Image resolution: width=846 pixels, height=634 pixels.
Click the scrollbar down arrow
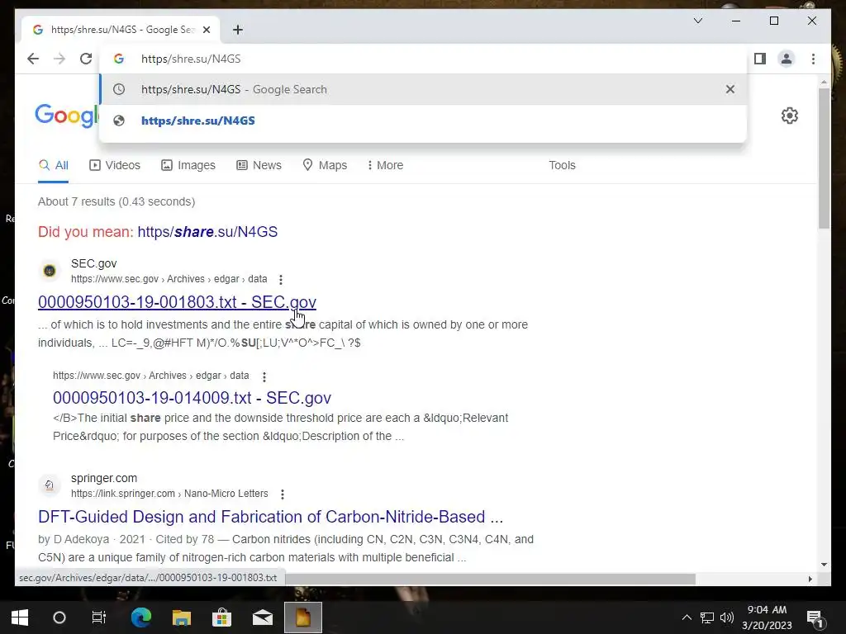pyautogui.click(x=824, y=565)
